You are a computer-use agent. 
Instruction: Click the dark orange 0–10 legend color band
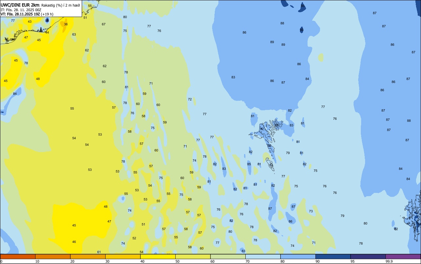(18, 256)
